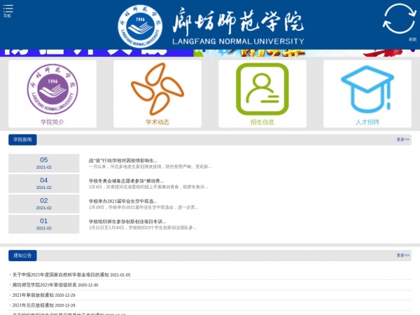Open notice 2021年寒假放假通知
The image size is (420, 315).
pyautogui.click(x=33, y=295)
